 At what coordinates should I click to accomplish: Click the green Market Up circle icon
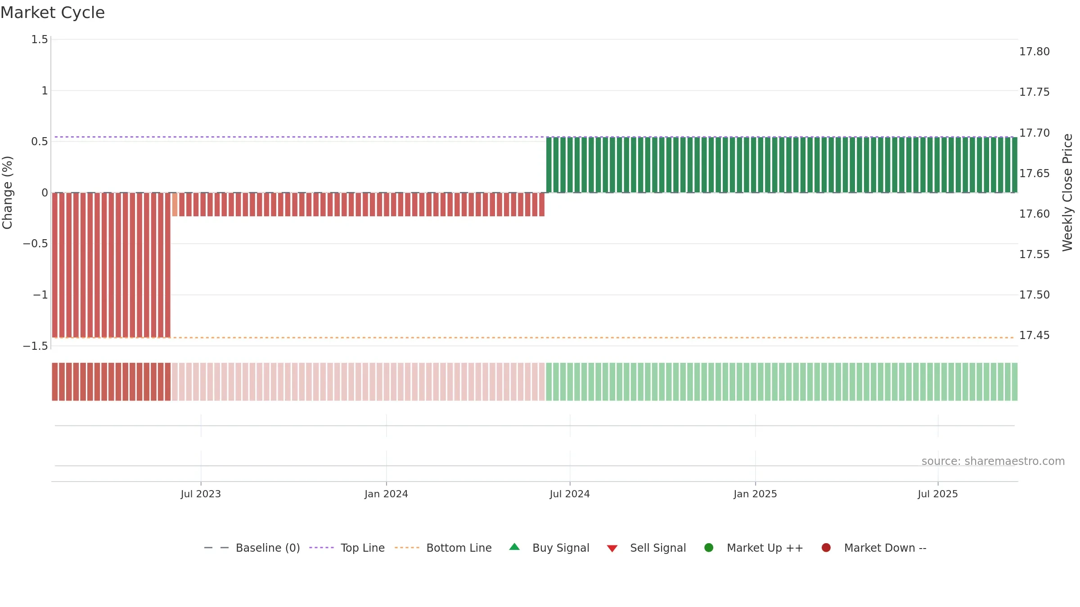(709, 548)
